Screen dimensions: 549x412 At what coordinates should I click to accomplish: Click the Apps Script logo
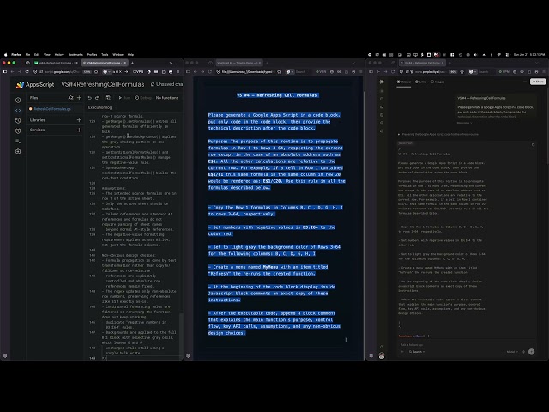(x=21, y=84)
